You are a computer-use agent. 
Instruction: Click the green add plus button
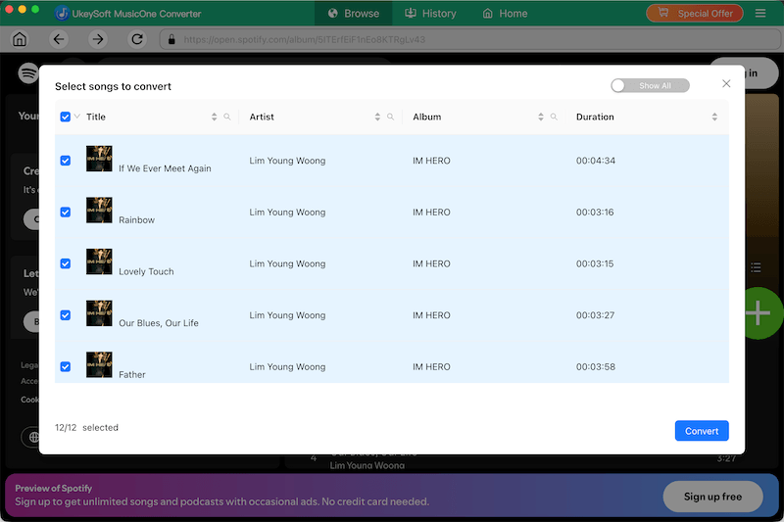761,313
